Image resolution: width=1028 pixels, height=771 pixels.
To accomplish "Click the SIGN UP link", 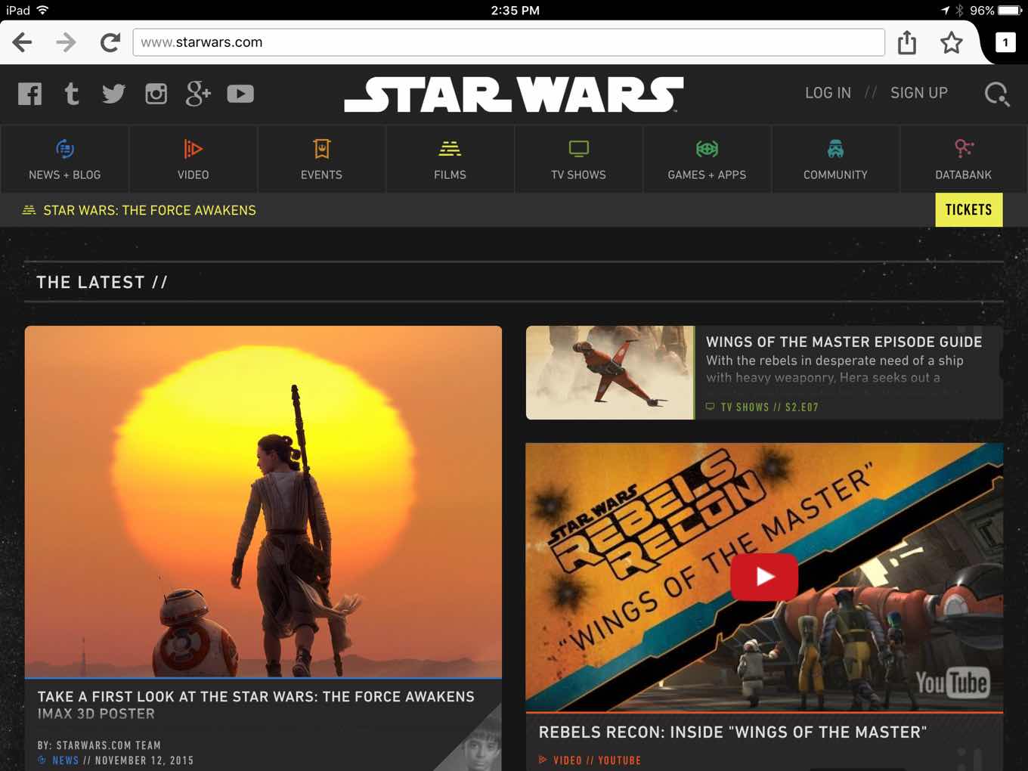I will tap(918, 93).
